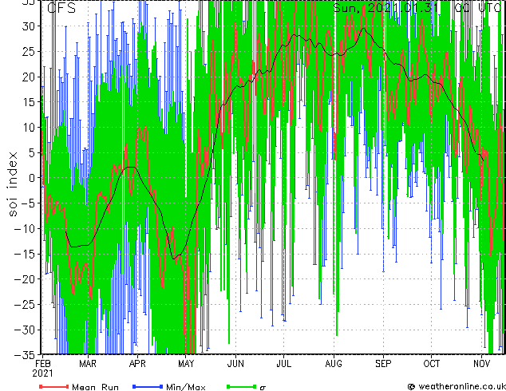Click the SEP month label on the x-axis
The height and width of the screenshot is (391, 506).
coord(383,364)
